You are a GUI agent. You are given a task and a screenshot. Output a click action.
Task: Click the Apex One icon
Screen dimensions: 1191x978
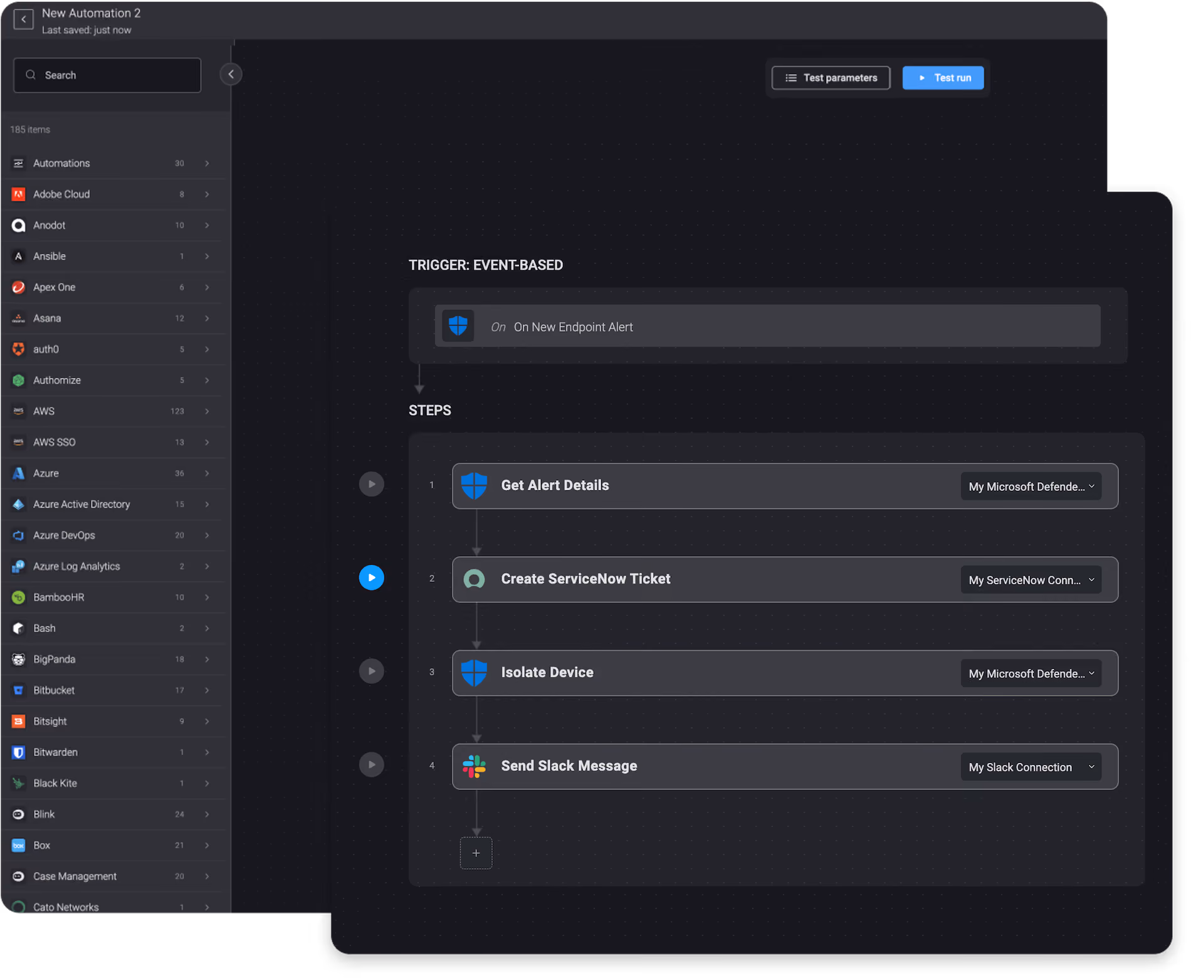pyautogui.click(x=19, y=287)
